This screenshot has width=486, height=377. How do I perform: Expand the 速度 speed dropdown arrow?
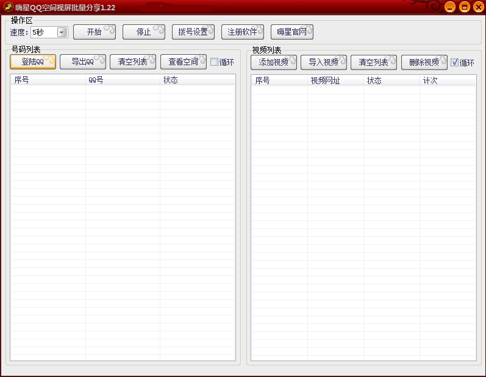tap(62, 32)
